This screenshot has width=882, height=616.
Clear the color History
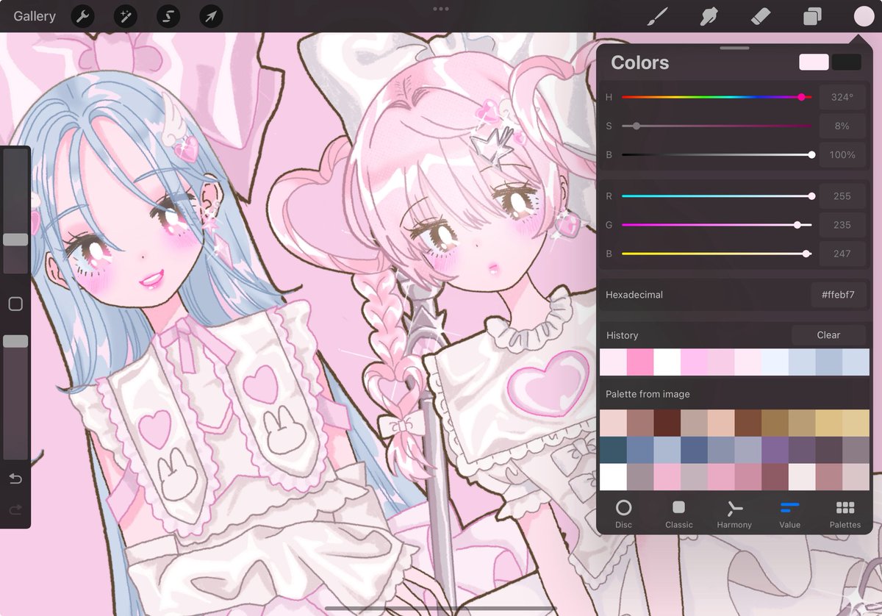[828, 334]
